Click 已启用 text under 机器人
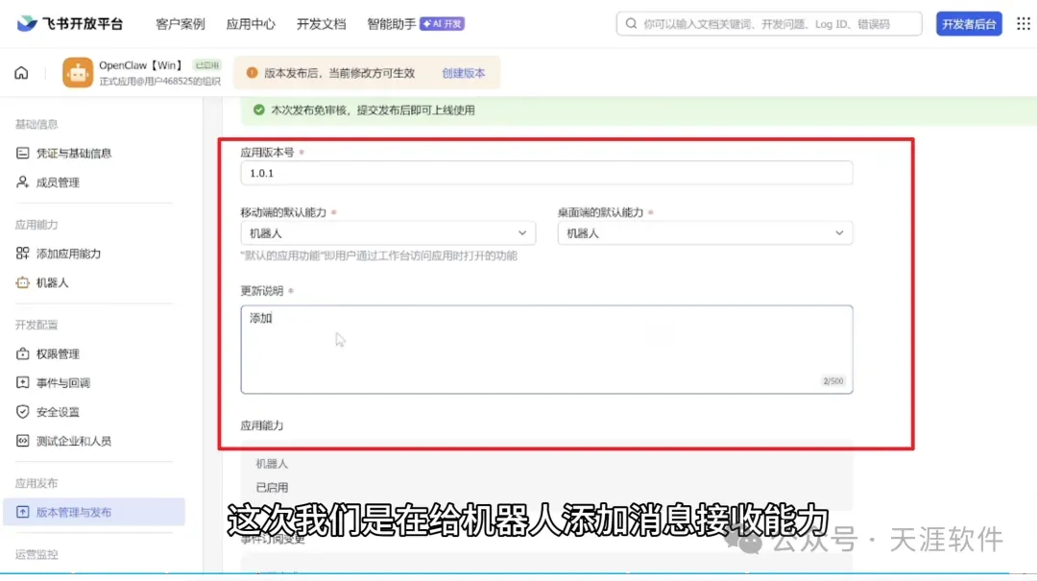The height and width of the screenshot is (581, 1037). tap(272, 488)
